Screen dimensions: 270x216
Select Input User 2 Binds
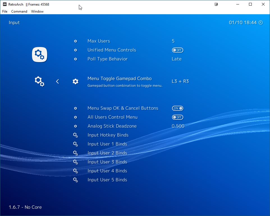pos(107,153)
